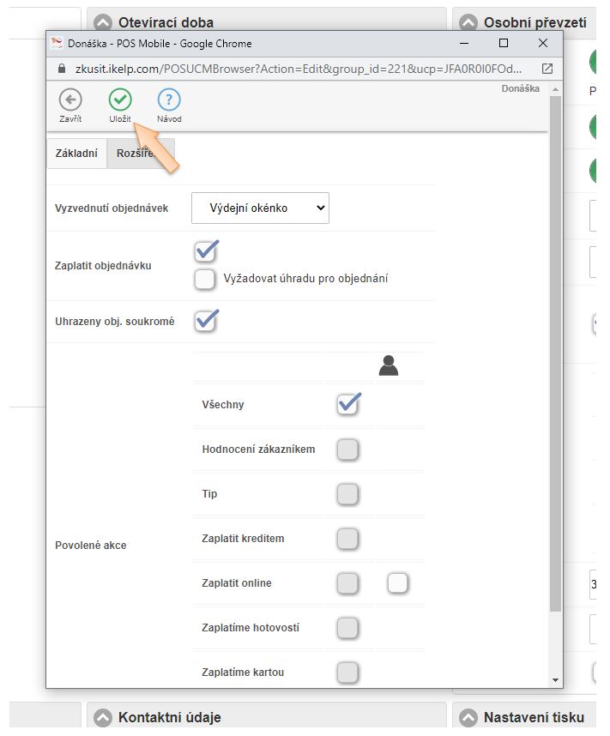Collapse the Osobní převzetí panel
The height and width of the screenshot is (736, 610).
coord(468,23)
